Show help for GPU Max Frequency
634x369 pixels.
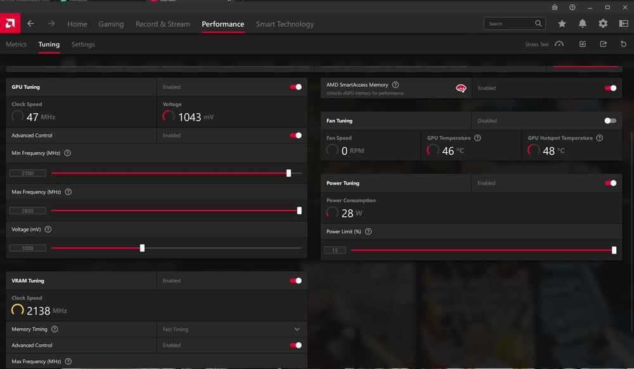[68, 192]
